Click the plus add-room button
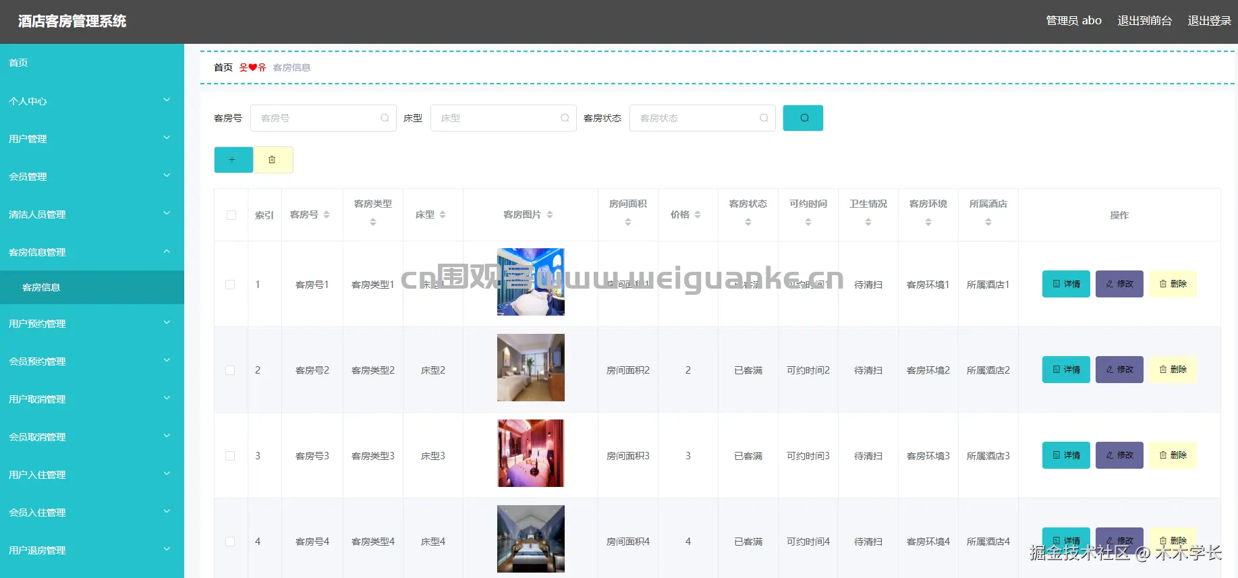Image resolution: width=1238 pixels, height=578 pixels. point(233,160)
